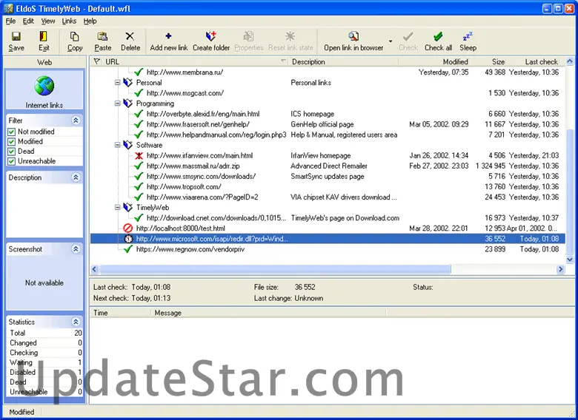Click the vertical scrollbar up arrow

click(570, 61)
